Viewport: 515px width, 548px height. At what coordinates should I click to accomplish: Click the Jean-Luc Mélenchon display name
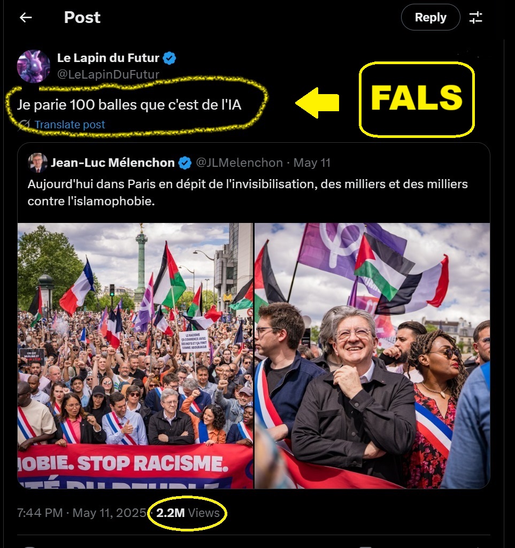(x=113, y=163)
